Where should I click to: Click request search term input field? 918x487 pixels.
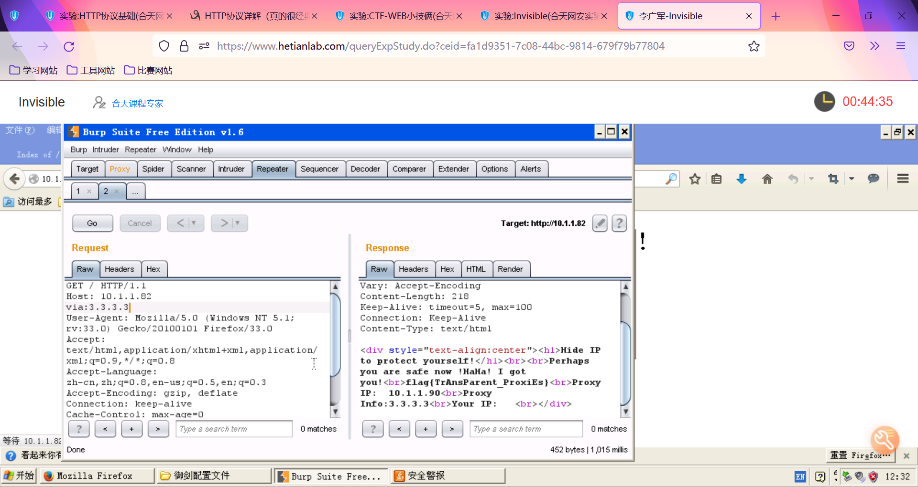pyautogui.click(x=234, y=429)
